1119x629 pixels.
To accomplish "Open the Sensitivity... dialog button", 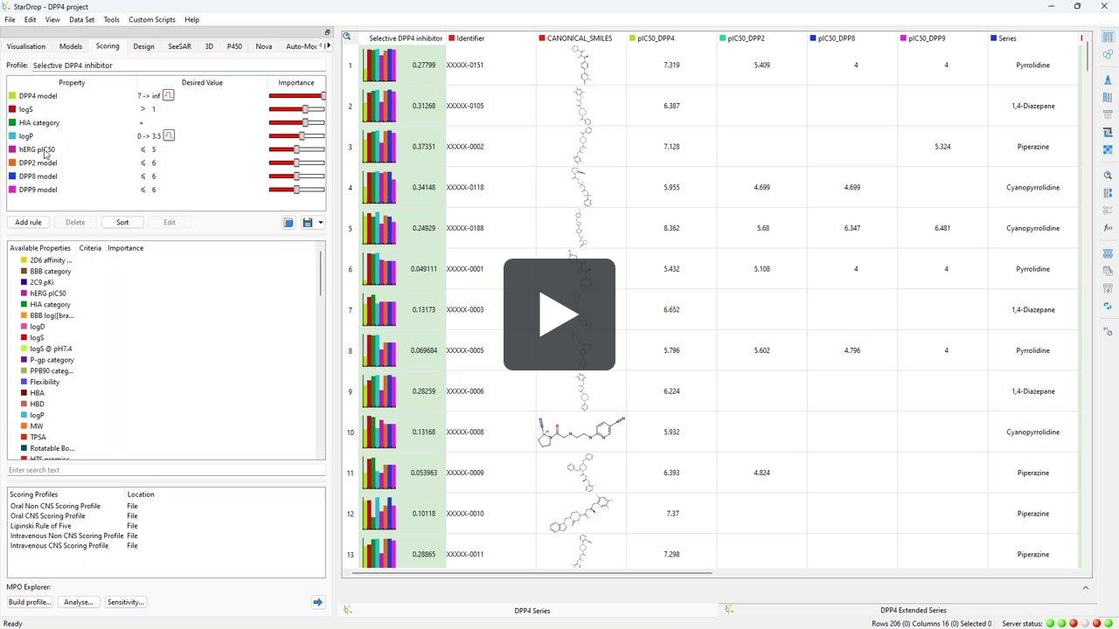I will click(125, 602).
